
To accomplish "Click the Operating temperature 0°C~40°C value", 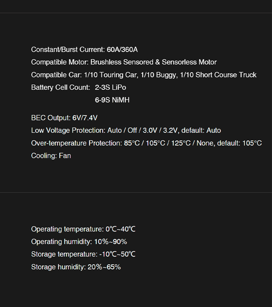I will 120,229.
